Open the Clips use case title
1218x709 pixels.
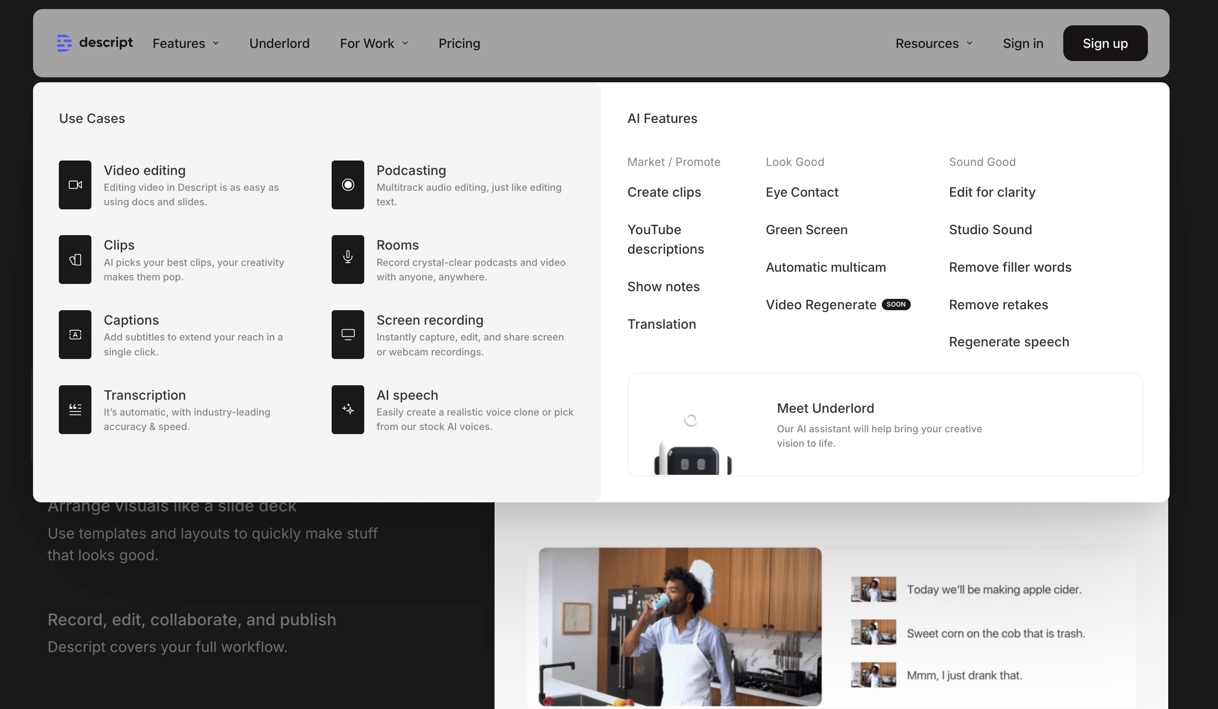point(119,246)
